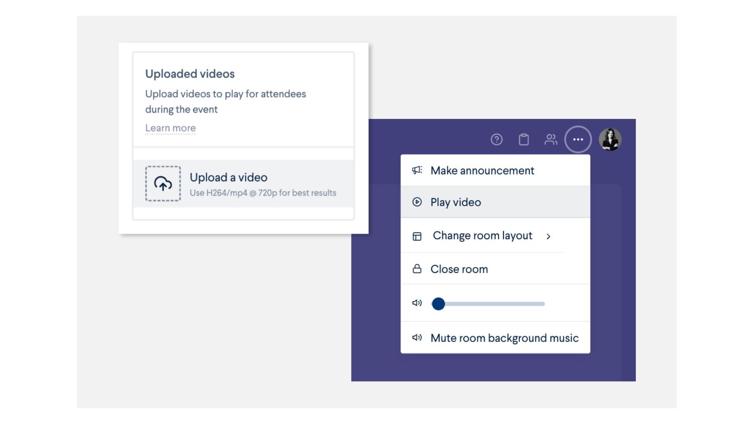754x424 pixels.
Task: Click the Upload a video label
Action: click(229, 177)
